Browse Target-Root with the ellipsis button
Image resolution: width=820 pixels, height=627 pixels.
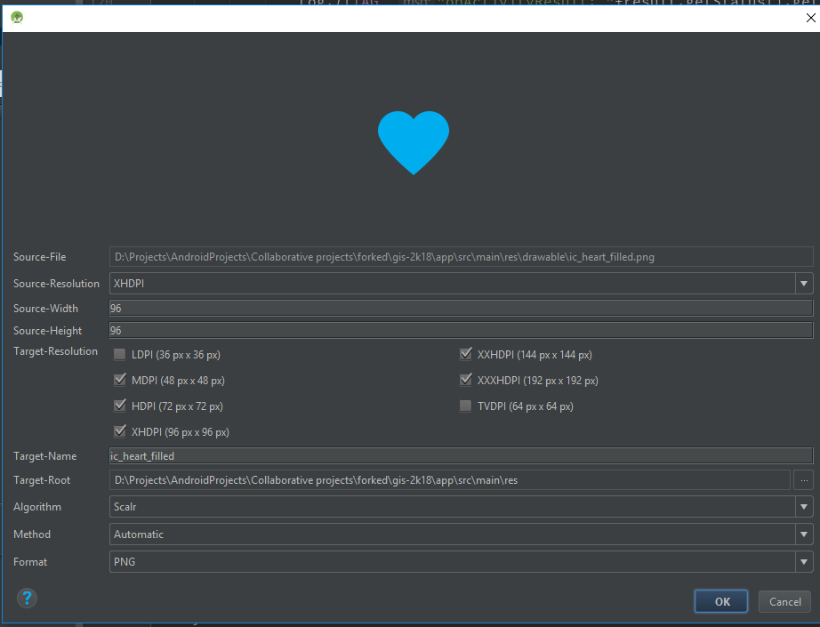(804, 480)
